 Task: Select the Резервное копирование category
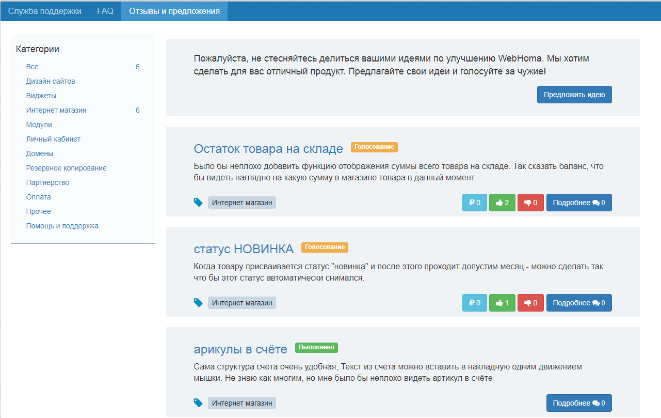(x=67, y=168)
